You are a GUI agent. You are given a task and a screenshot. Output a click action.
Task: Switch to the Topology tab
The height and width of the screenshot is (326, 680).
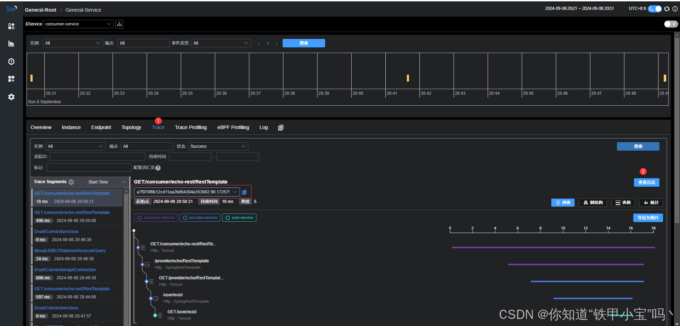click(x=131, y=128)
